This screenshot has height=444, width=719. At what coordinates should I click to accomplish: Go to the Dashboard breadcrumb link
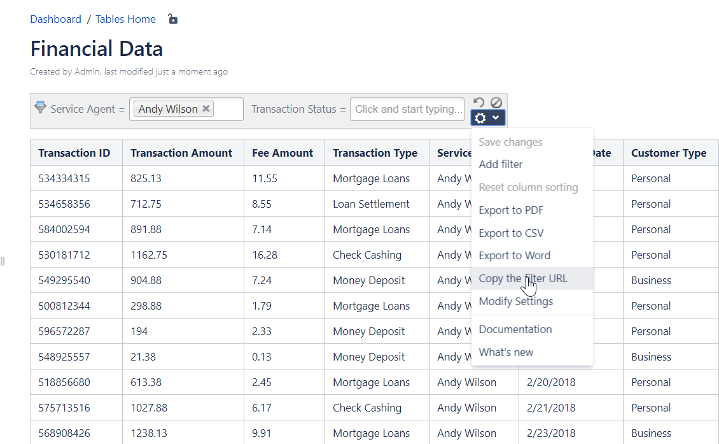click(x=56, y=19)
